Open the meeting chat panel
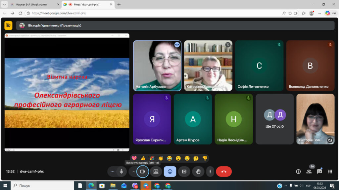The height and width of the screenshot is (190, 339). pyautogui.click(x=319, y=172)
